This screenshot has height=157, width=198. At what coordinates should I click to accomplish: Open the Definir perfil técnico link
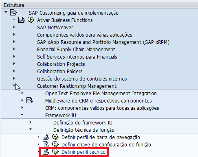coord(84,152)
